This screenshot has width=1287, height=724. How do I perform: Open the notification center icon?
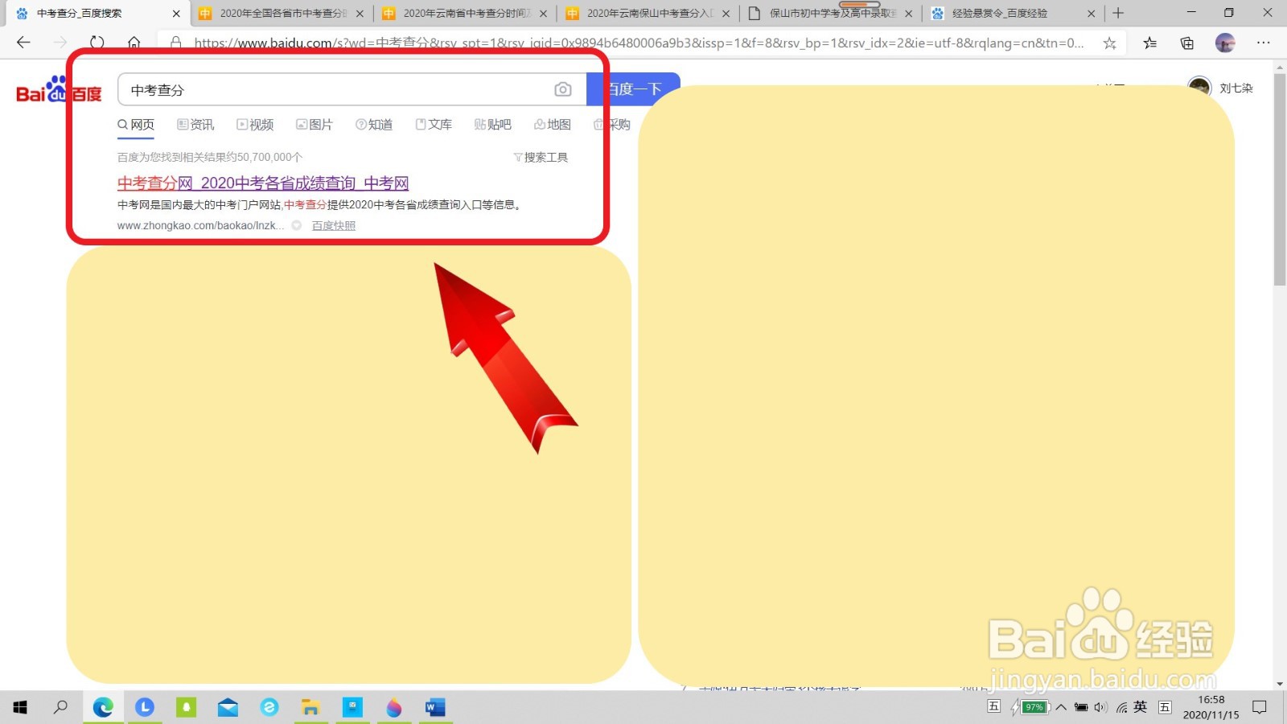coord(1260,707)
